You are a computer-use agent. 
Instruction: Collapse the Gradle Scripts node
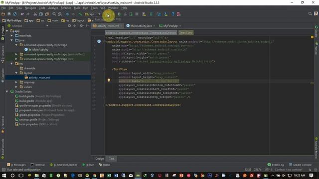point(7,91)
